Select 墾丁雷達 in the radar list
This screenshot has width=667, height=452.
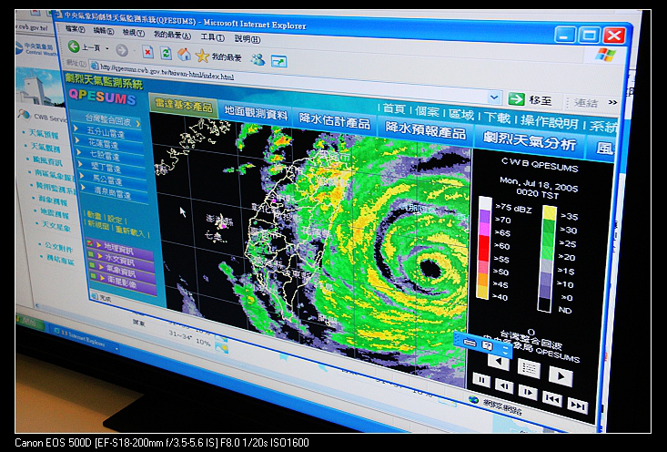[106, 167]
